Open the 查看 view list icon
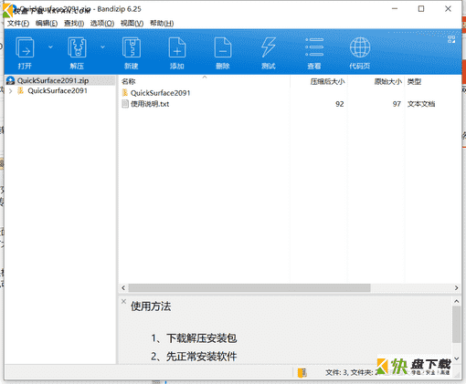The height and width of the screenshot is (384, 466). 314,47
